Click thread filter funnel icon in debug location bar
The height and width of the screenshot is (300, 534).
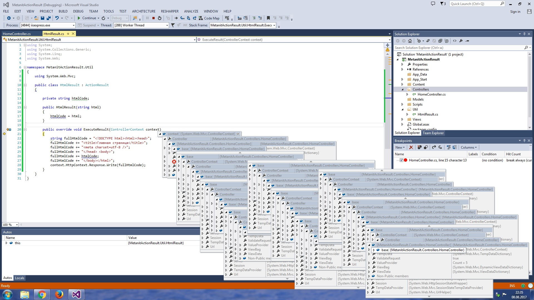pyautogui.click(x=173, y=25)
